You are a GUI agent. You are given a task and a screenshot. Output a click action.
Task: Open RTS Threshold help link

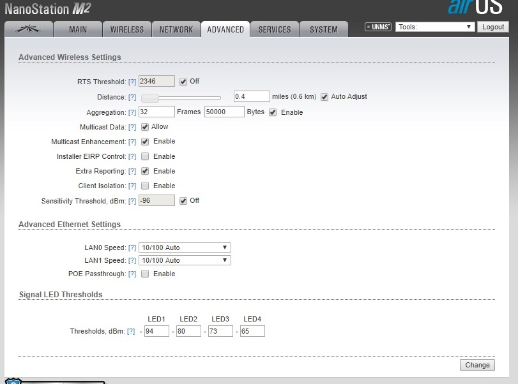pos(132,82)
